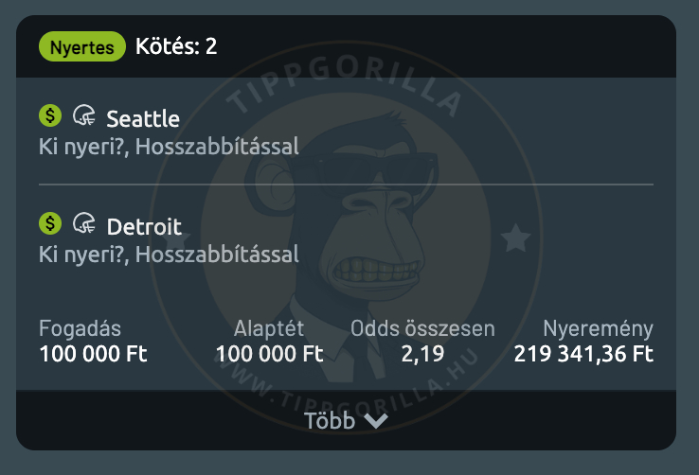
Task: Click the winnings value 219 341,36 Ft
Action: point(583,355)
